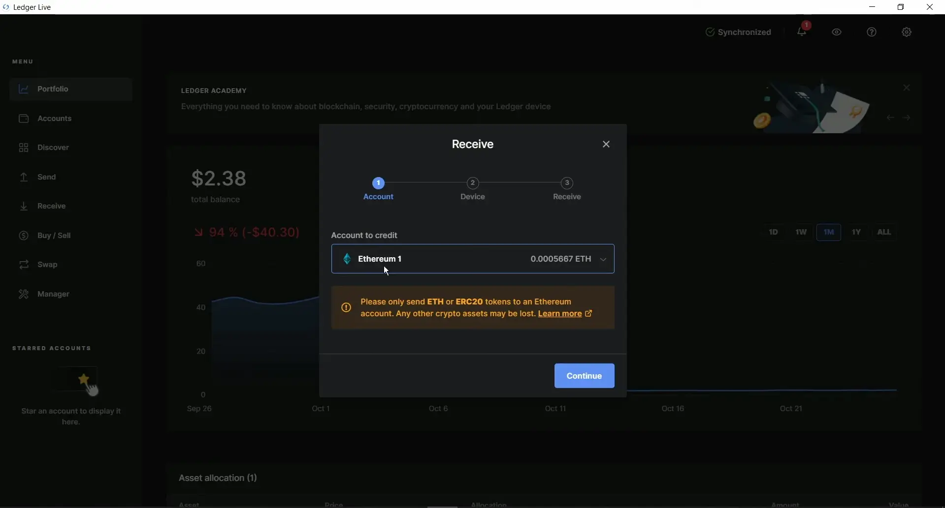Go to Accounts in the sidebar

click(x=54, y=119)
